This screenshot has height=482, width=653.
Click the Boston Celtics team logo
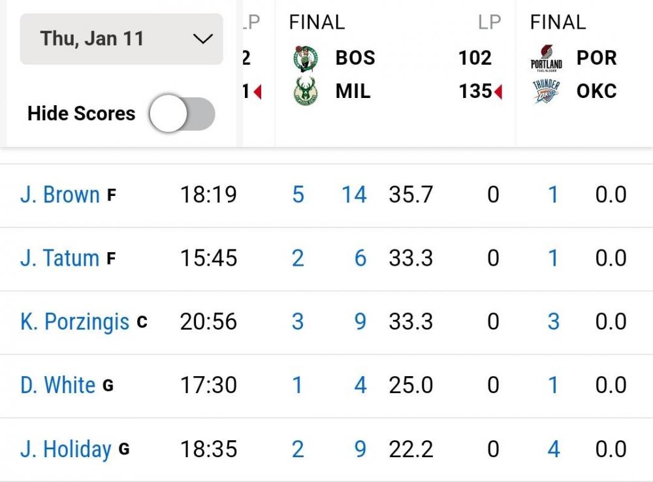tap(305, 58)
